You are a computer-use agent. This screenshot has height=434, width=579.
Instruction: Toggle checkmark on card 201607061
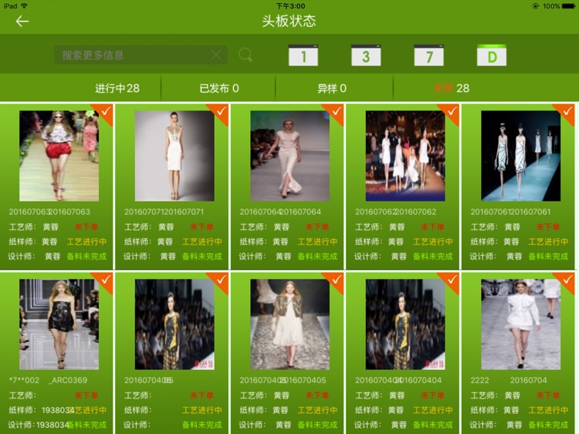[567, 111]
